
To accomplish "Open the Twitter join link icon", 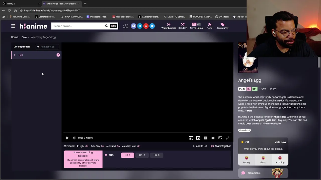I will coord(152,26).
